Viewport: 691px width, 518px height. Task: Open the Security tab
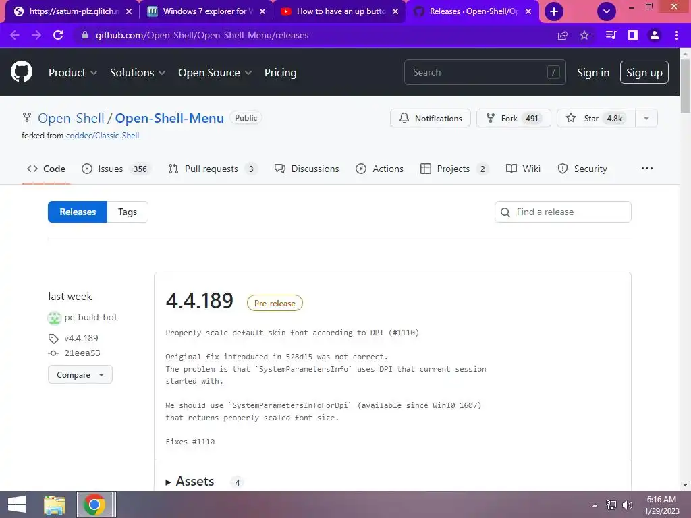click(582, 169)
